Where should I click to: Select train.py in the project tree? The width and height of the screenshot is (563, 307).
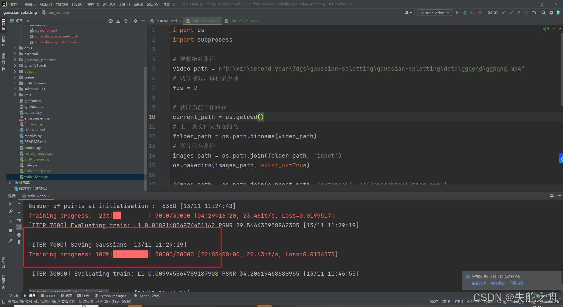pos(30,165)
